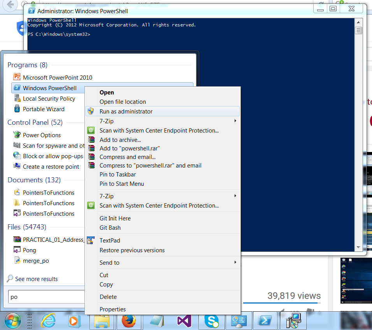Open the Files (54743) results header

point(27,227)
